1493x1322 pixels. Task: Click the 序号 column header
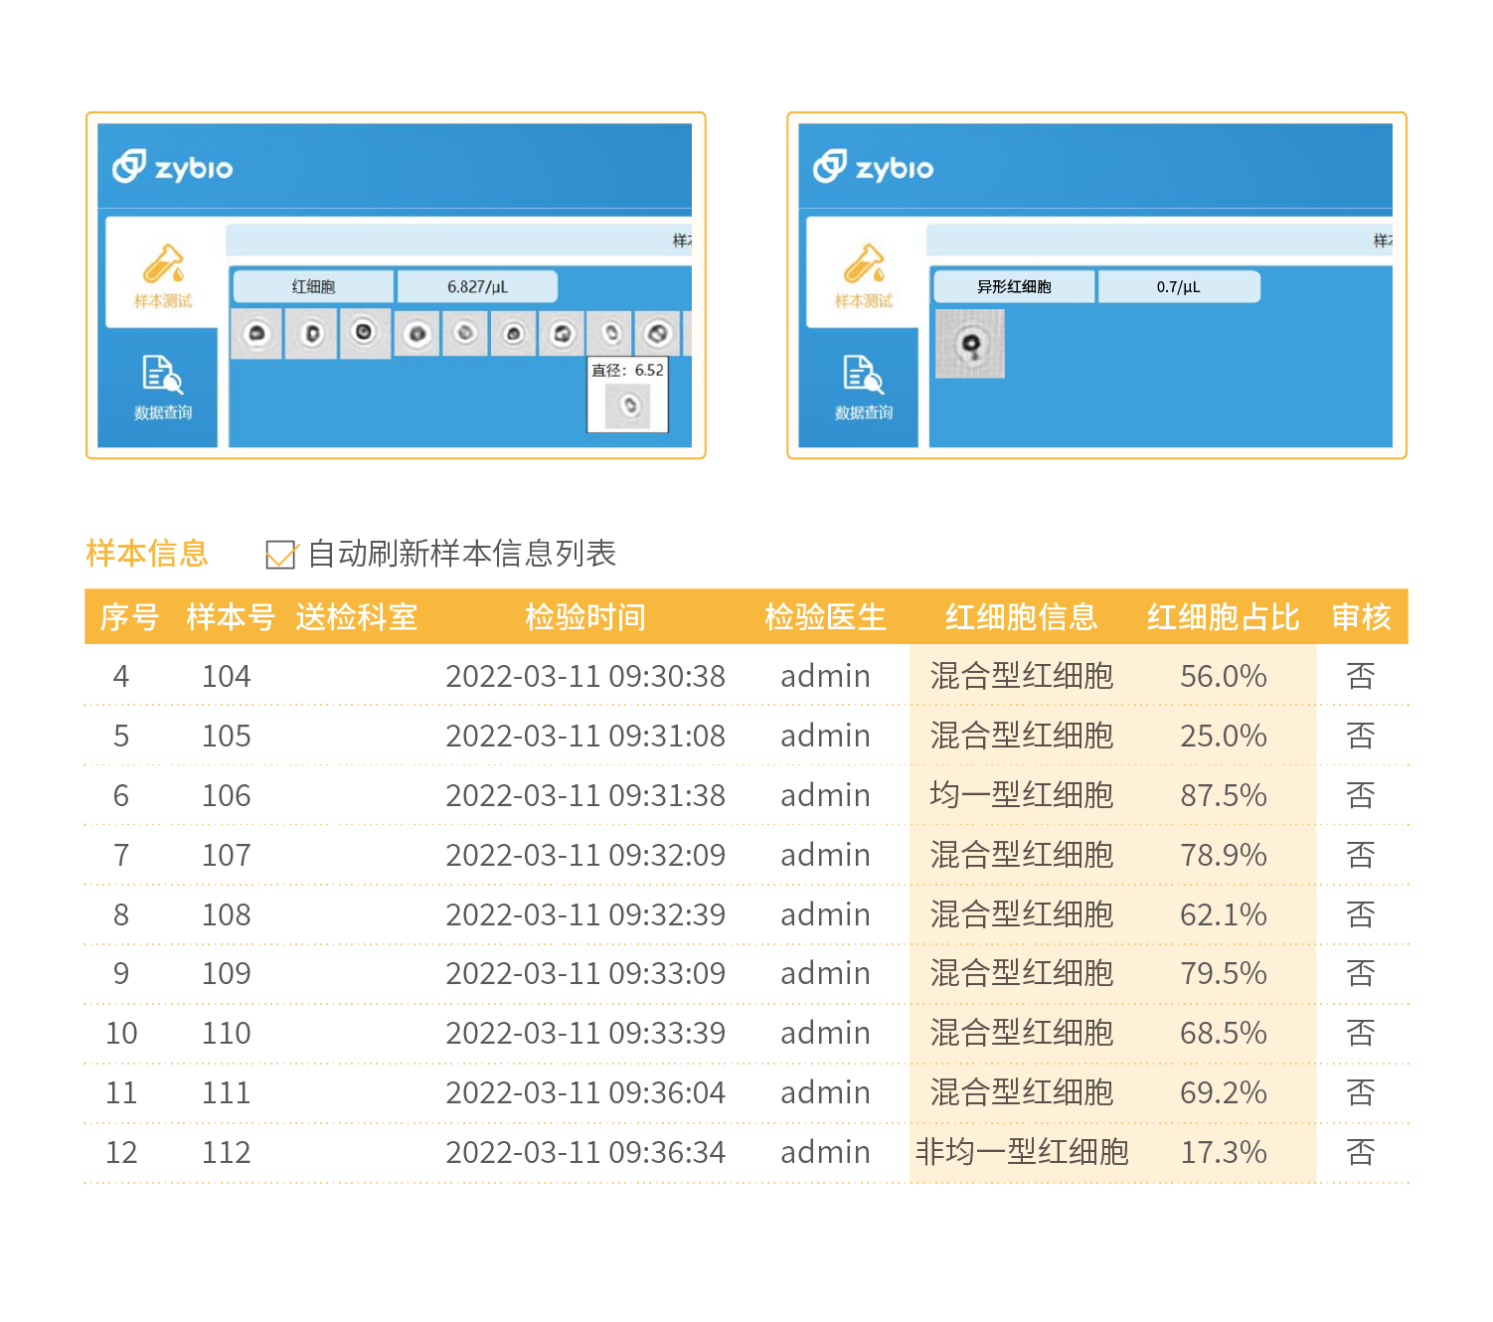click(128, 617)
